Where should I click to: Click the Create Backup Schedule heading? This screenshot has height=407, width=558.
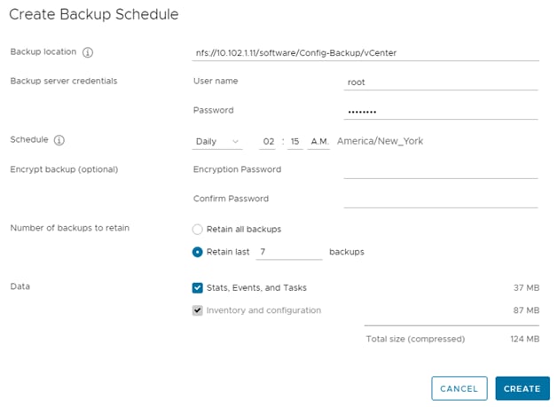pos(94,14)
